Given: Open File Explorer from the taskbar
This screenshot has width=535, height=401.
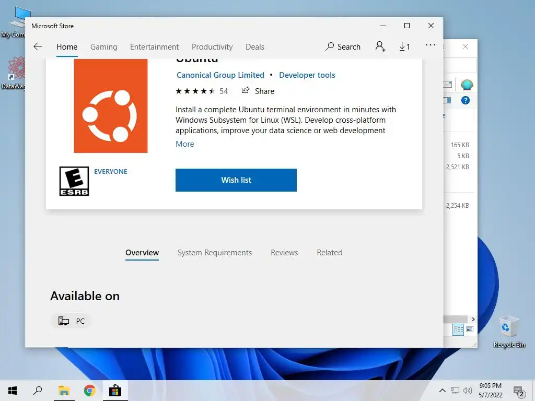Looking at the screenshot, I should coord(64,391).
